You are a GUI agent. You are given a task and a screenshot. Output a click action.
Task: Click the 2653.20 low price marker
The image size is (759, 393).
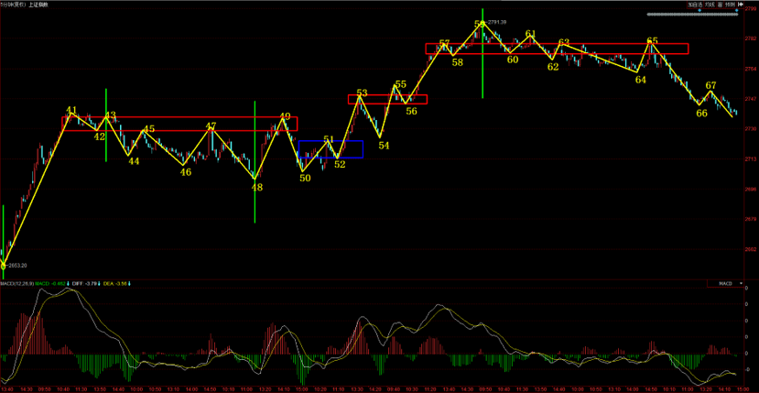point(18,266)
